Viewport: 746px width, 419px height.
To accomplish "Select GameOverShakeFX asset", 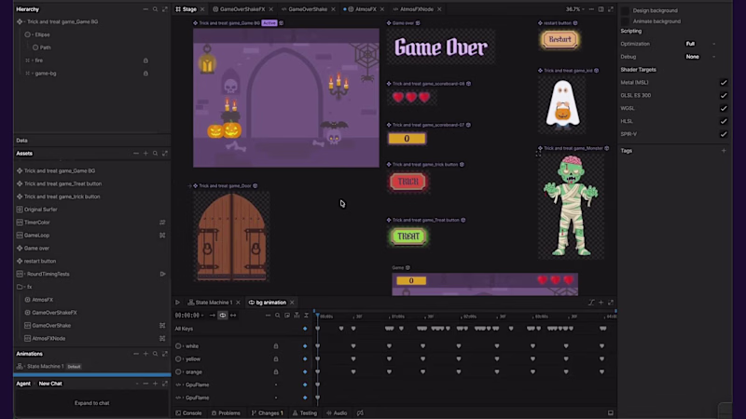I will (54, 313).
